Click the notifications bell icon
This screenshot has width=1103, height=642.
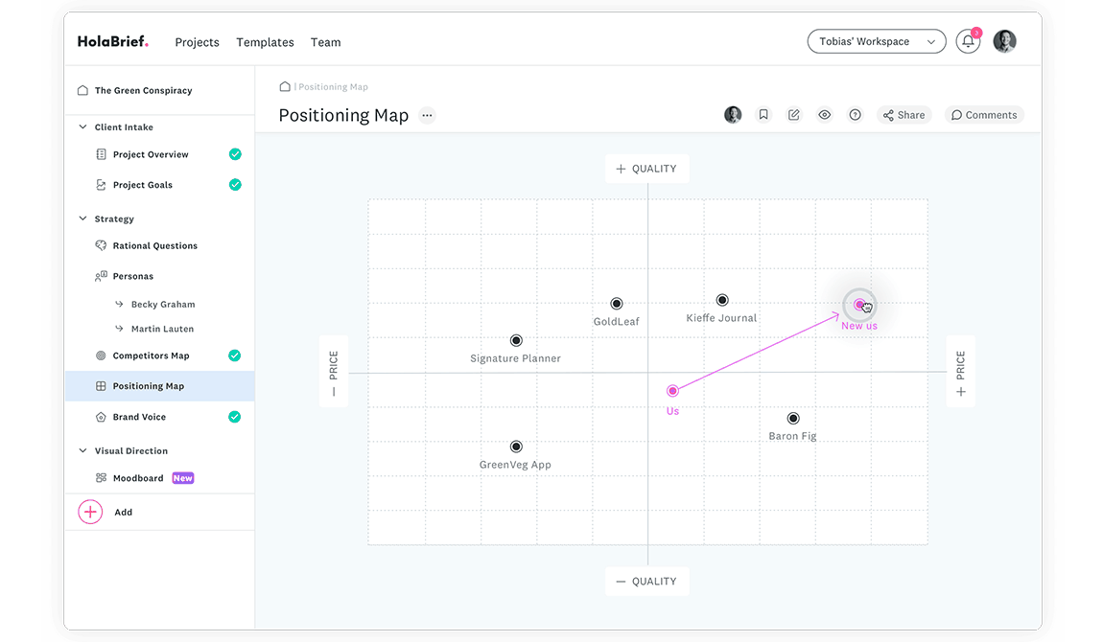tap(968, 42)
